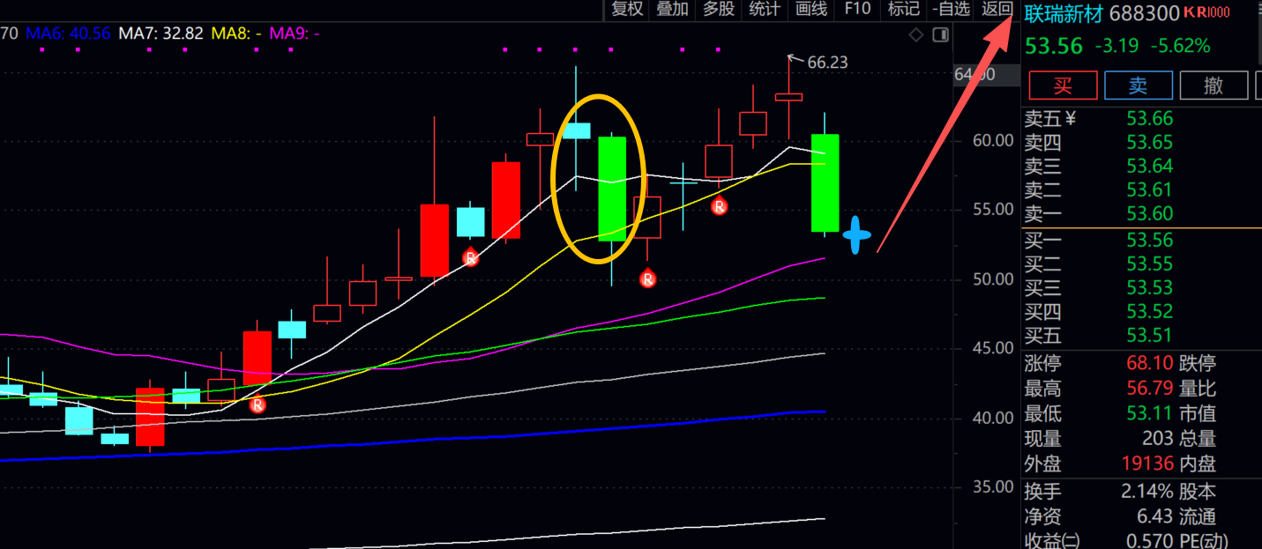
Task: Click the 66.23 high price label
Action: coord(826,63)
